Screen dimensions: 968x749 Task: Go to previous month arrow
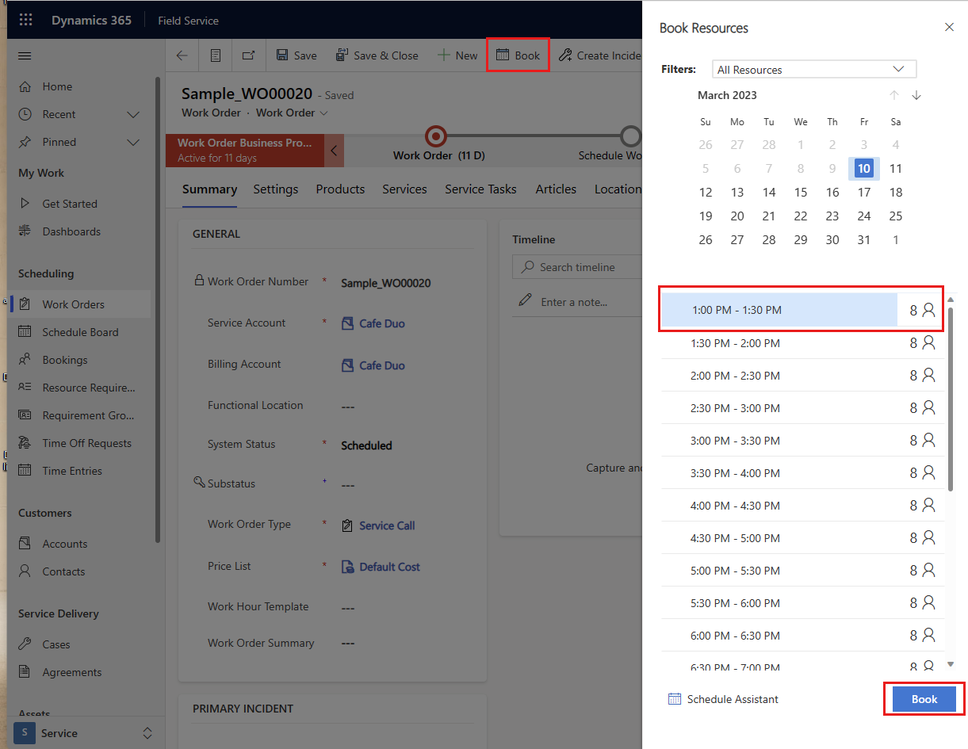(x=894, y=95)
